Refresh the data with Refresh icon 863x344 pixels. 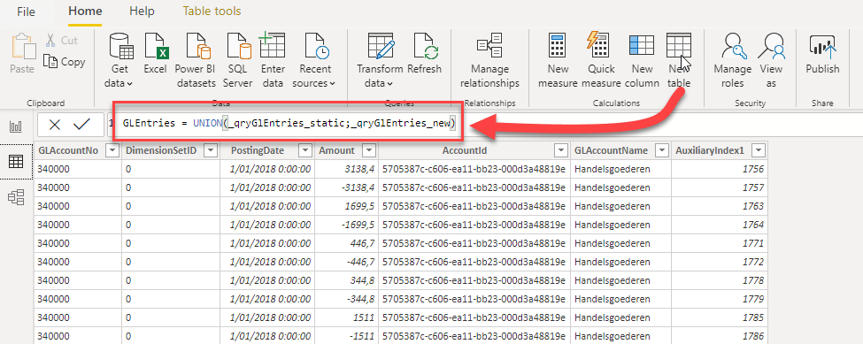426,46
